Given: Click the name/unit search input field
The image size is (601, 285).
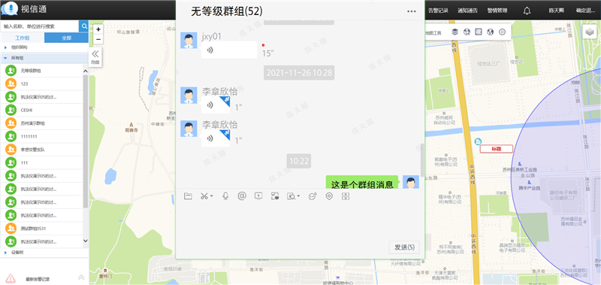Looking at the screenshot, I should 40,26.
